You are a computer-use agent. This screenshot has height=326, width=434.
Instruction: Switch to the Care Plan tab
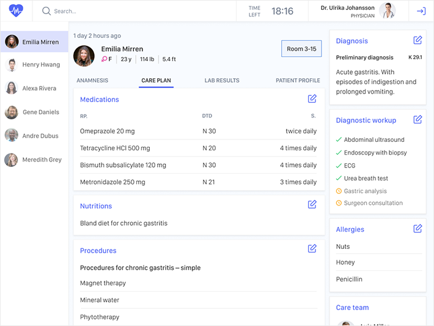(156, 80)
